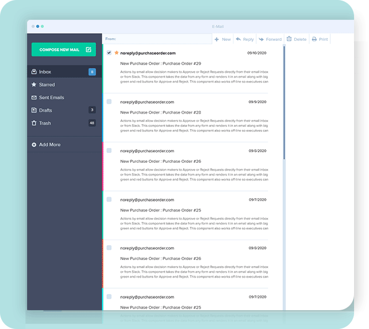Check the second Purchase Order #26 email checkbox
The image size is (369, 329).
[109, 247]
